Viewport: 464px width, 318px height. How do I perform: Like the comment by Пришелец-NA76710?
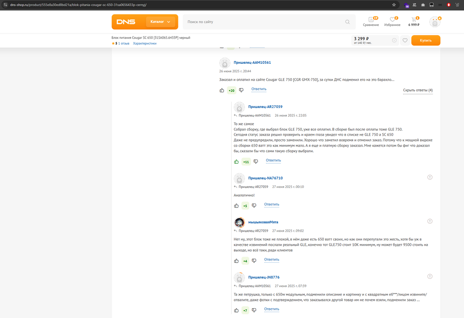point(236,206)
